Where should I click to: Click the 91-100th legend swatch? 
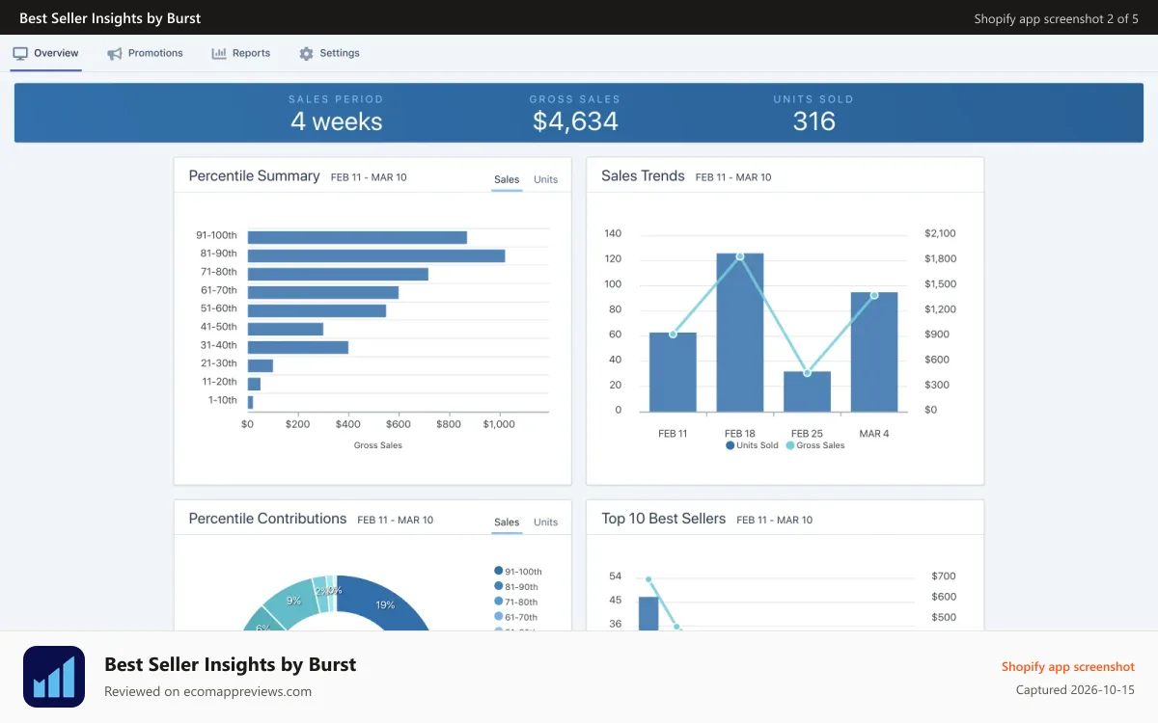[498, 571]
